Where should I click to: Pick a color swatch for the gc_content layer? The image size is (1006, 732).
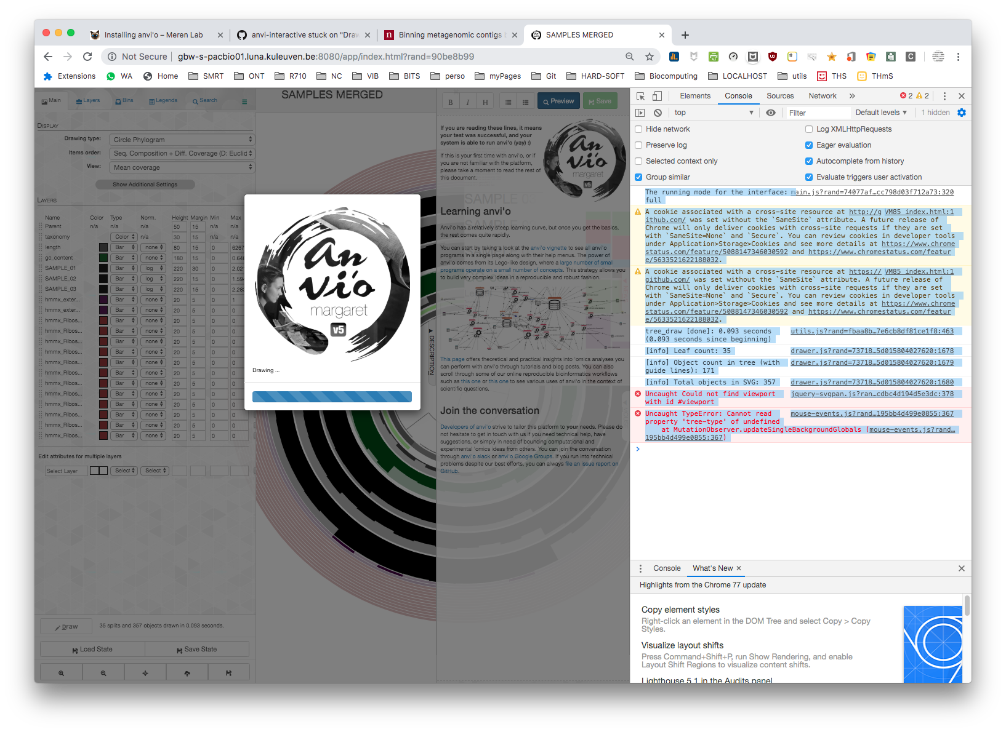point(103,257)
